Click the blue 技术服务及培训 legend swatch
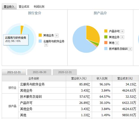The width and height of the screenshot is (139, 119). 106,49
